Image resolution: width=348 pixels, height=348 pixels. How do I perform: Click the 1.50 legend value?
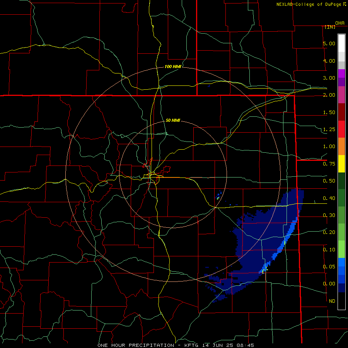coord(329,112)
